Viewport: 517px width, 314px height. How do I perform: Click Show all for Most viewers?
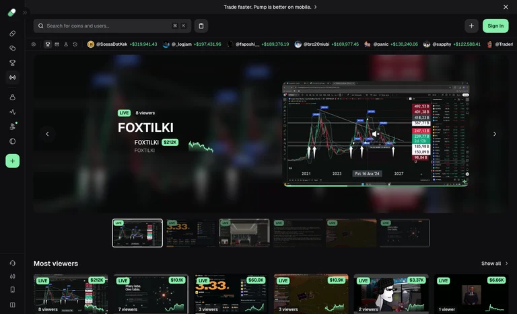pyautogui.click(x=495, y=264)
